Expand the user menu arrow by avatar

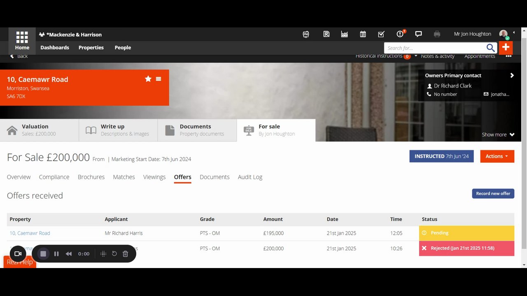(x=513, y=32)
